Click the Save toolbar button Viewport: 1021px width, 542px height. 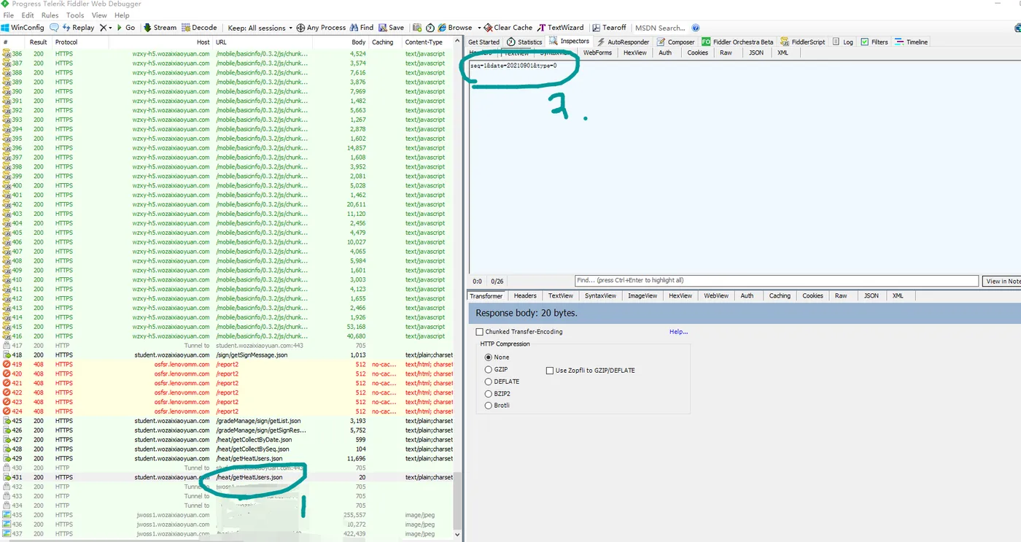coord(391,28)
